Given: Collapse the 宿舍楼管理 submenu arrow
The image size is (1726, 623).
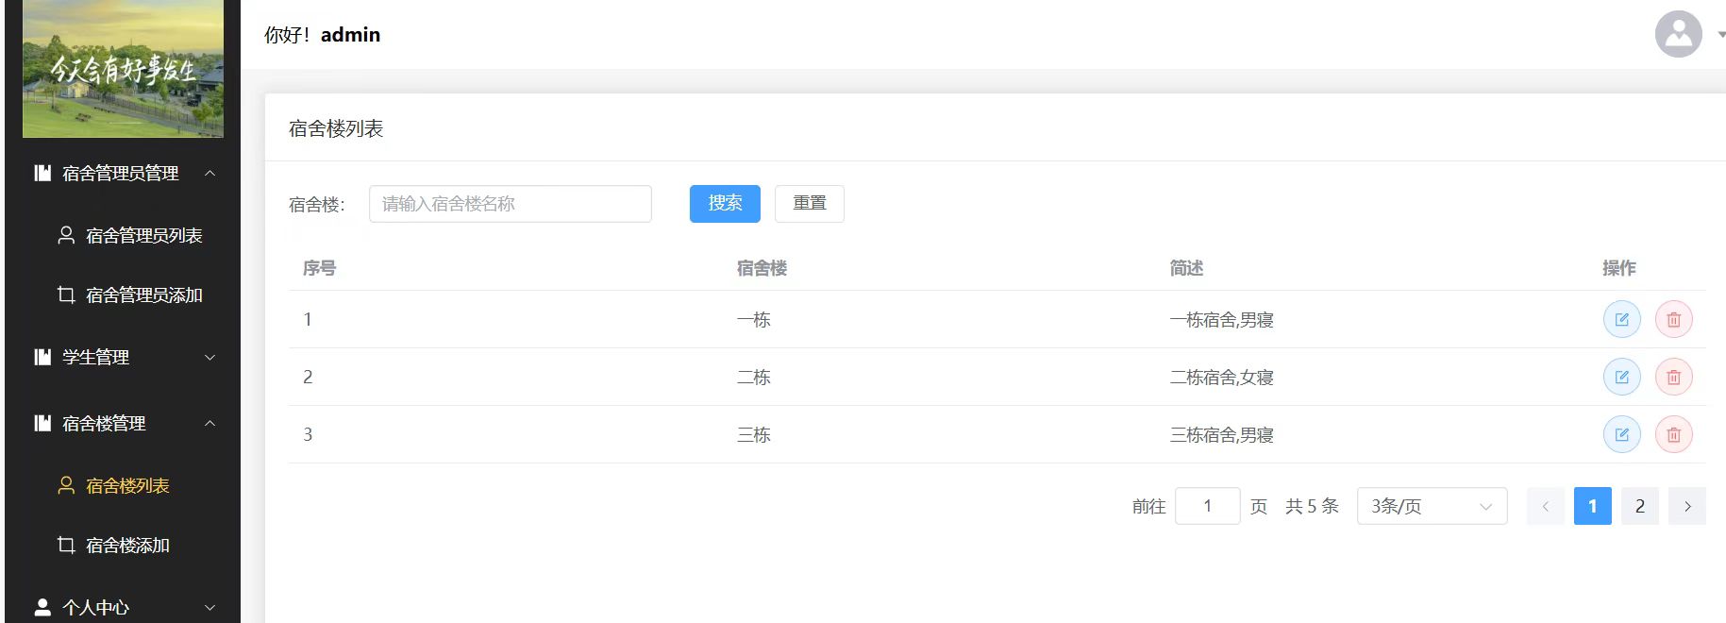Looking at the screenshot, I should [x=210, y=423].
